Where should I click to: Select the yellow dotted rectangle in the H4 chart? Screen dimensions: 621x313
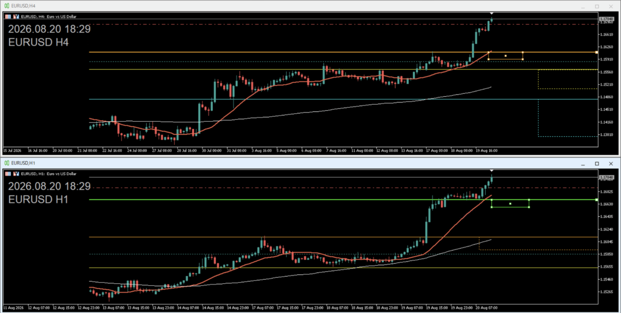[568, 79]
